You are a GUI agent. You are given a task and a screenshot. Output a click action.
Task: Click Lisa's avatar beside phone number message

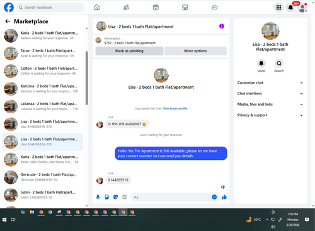tap(100, 181)
